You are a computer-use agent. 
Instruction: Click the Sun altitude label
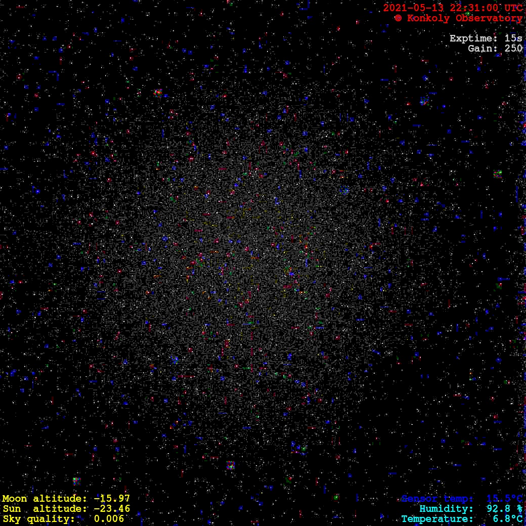(x=45, y=509)
